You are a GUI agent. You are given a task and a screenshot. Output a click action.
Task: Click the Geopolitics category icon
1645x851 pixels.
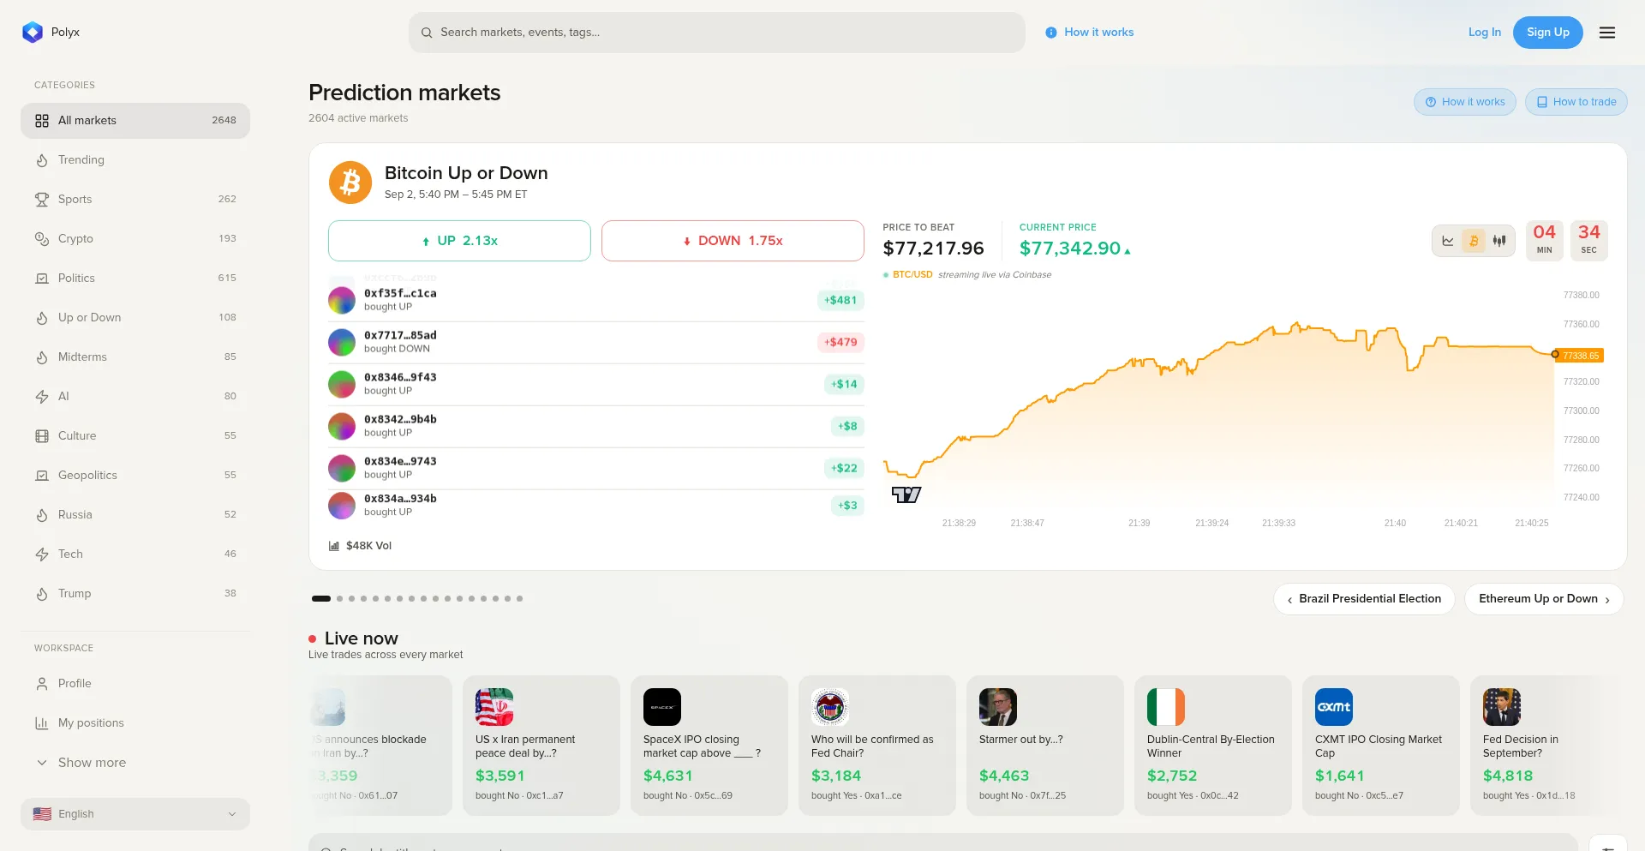[x=42, y=476]
